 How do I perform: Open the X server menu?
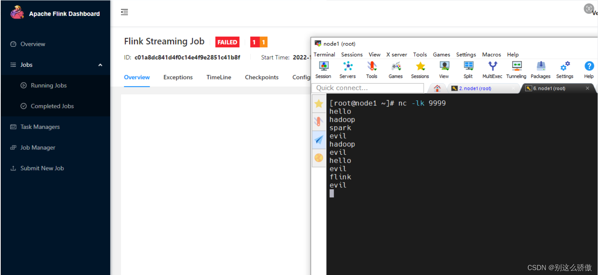397,55
